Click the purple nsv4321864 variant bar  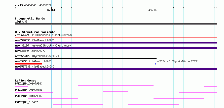coord(116,48)
